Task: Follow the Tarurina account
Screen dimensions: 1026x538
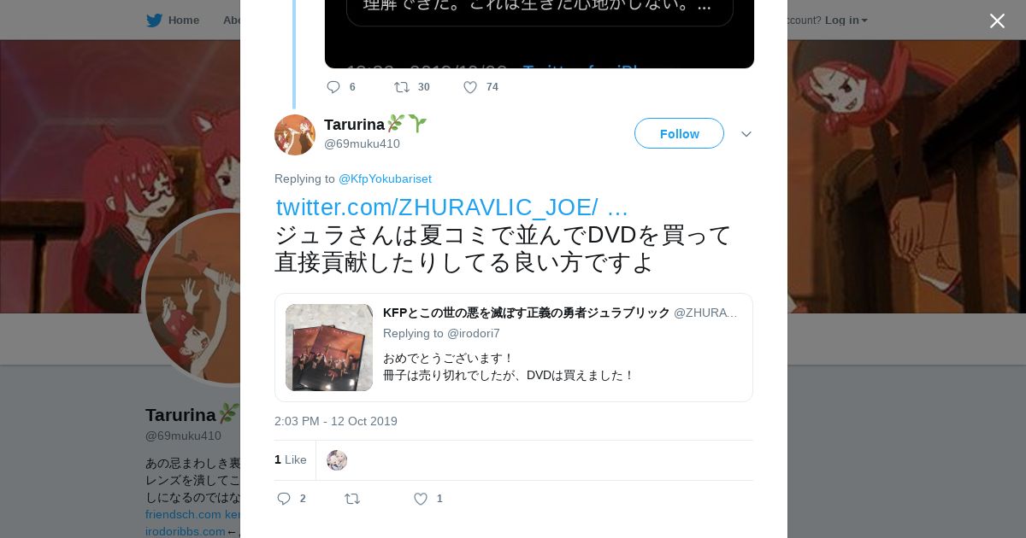Action: tap(679, 133)
